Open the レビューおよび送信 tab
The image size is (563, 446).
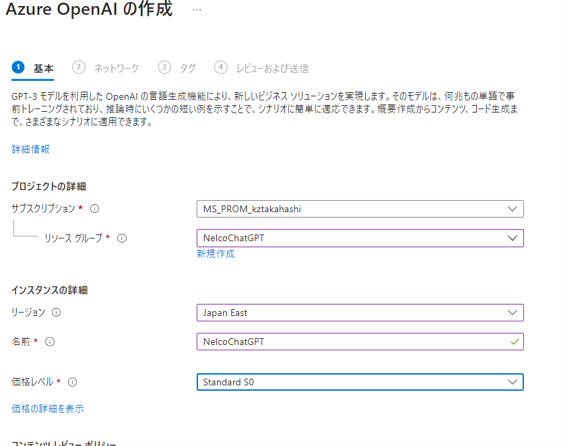point(272,68)
